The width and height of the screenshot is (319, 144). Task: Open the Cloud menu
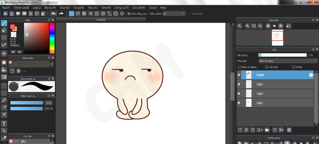[x=153, y=8]
